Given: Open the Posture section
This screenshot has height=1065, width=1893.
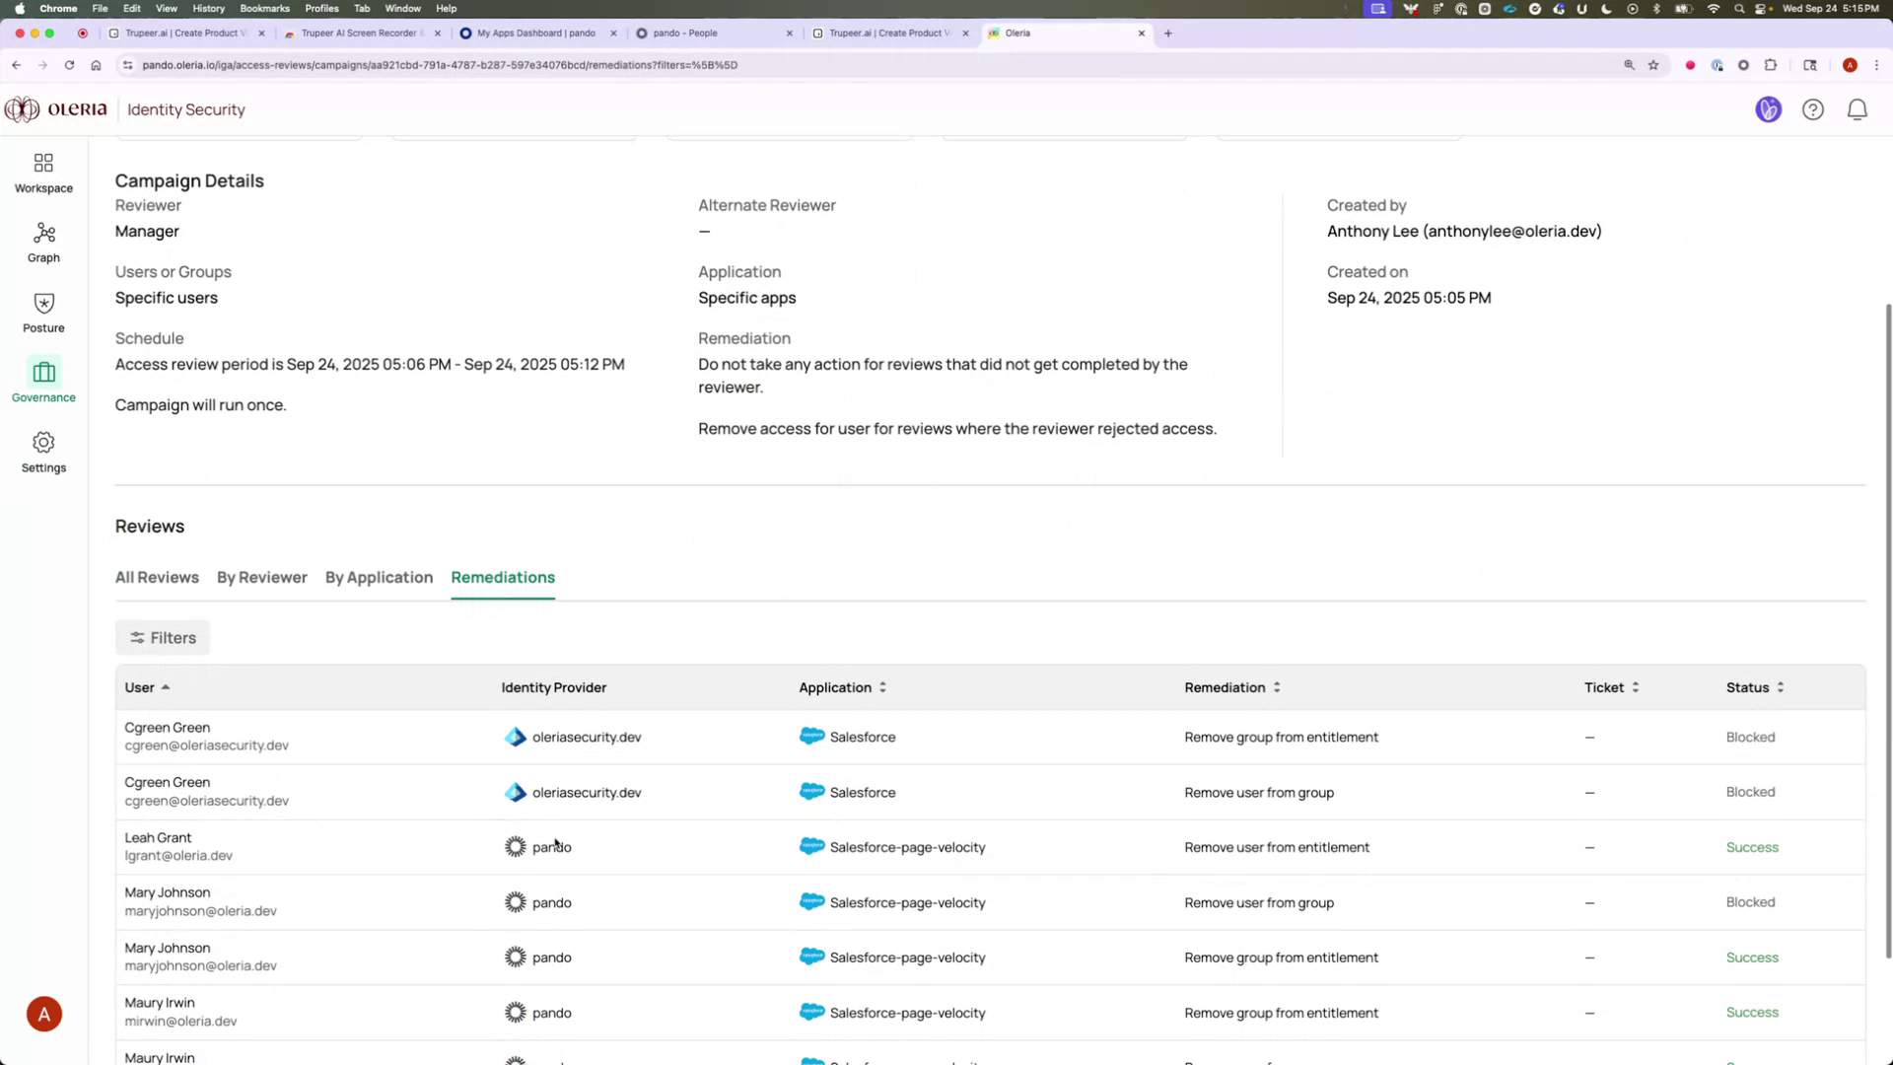Looking at the screenshot, I should [x=42, y=312].
